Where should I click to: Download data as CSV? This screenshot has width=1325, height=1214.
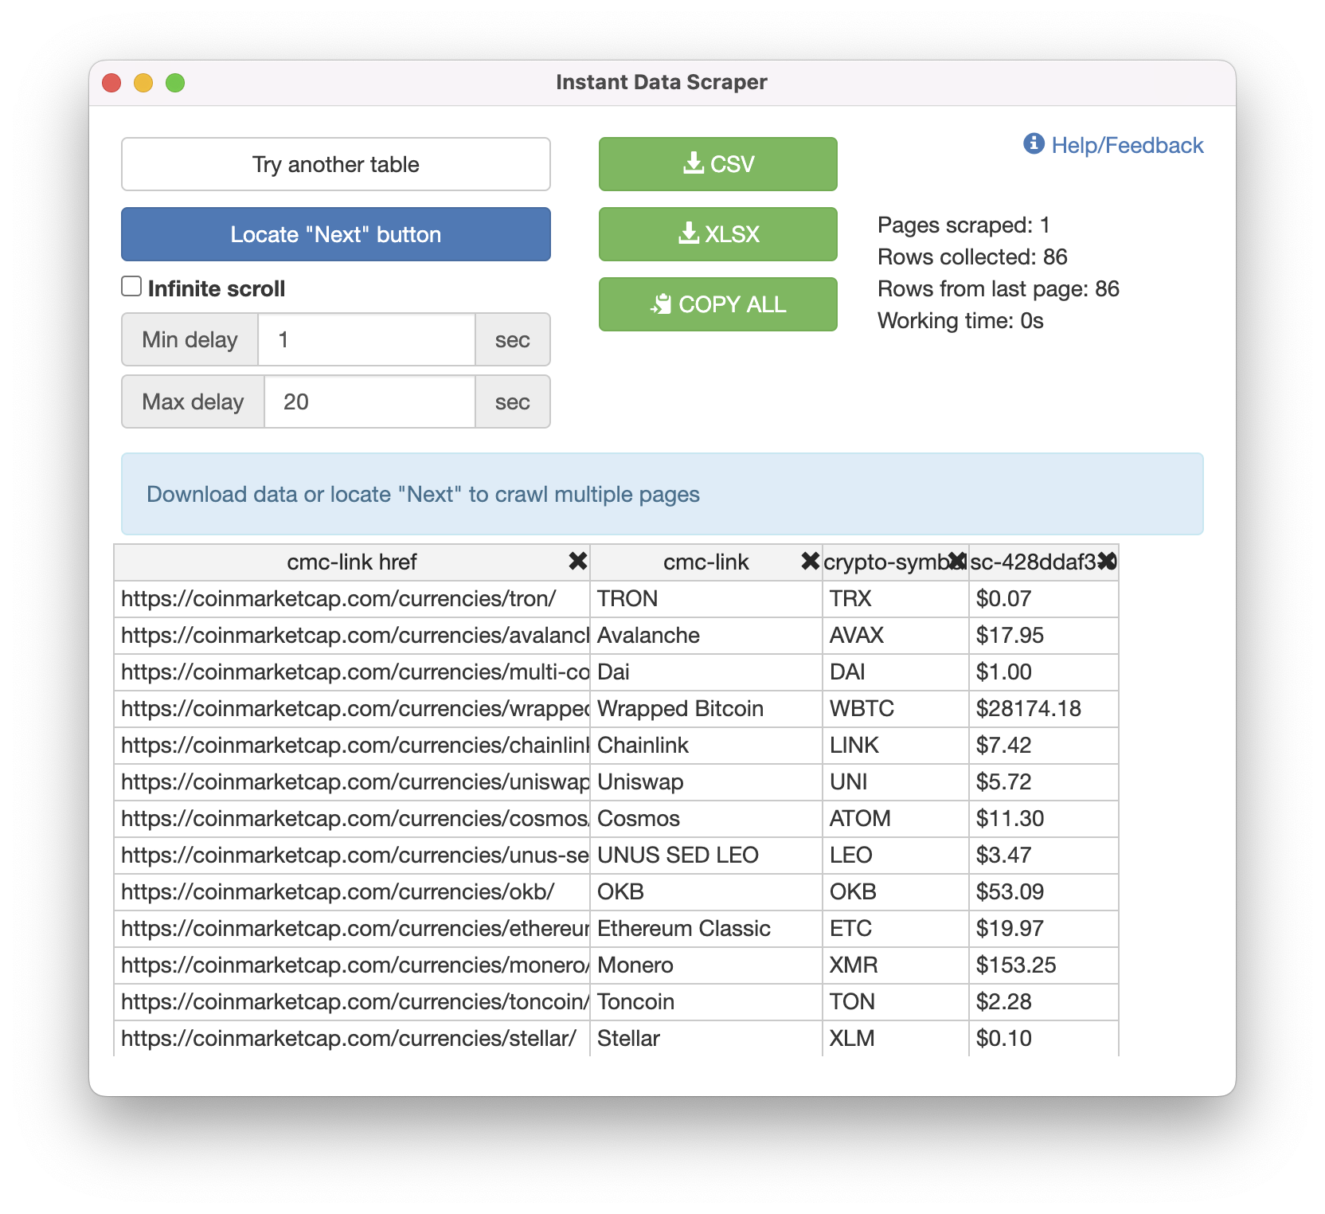[717, 164]
